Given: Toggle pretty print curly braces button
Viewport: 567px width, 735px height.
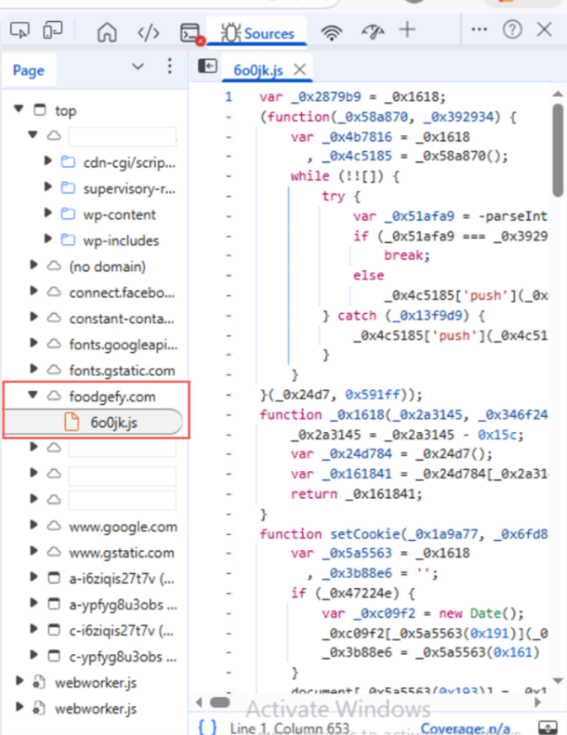Looking at the screenshot, I should pyautogui.click(x=208, y=726).
